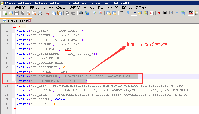Cut selection with the scissors icon
Viewport: 199px width, 114px height.
(x=48, y=13)
